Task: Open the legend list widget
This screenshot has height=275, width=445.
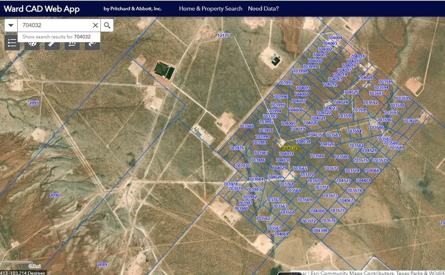Action: coord(12,43)
